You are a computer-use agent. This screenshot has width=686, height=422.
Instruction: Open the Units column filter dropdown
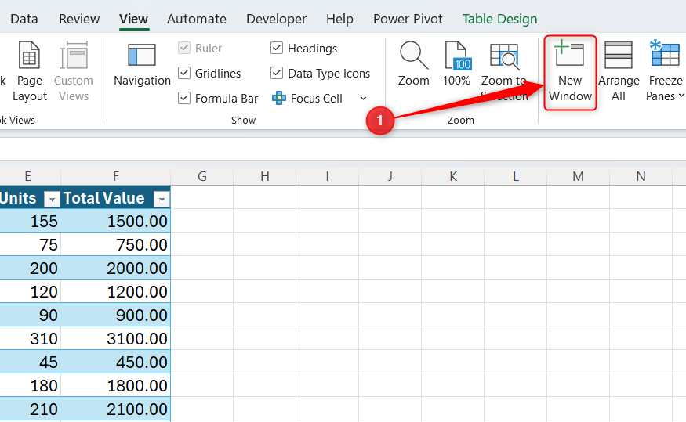52,200
